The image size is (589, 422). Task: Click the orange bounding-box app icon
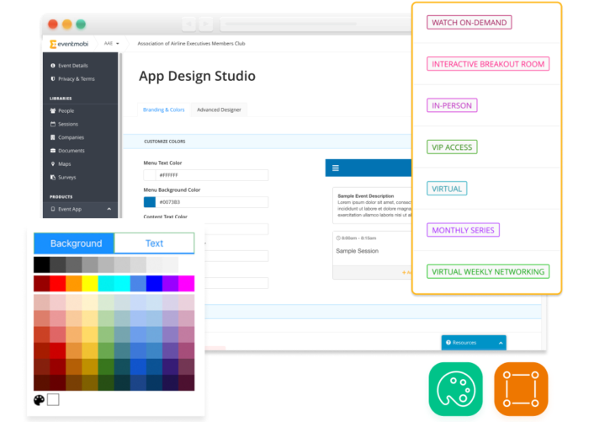click(521, 389)
